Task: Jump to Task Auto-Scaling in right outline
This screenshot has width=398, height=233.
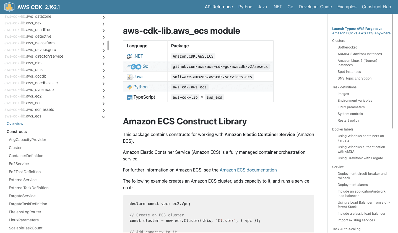Action: (x=346, y=229)
